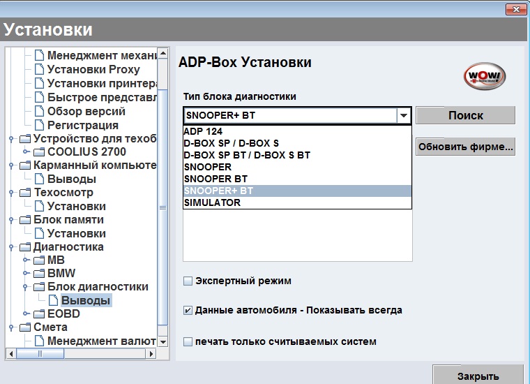Image resolution: width=530 pixels, height=384 pixels.
Task: Click the tree's vertical scrollbar down arrow
Action: point(163,341)
